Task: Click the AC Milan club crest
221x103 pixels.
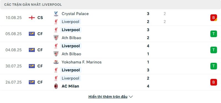Action: click(x=56, y=86)
